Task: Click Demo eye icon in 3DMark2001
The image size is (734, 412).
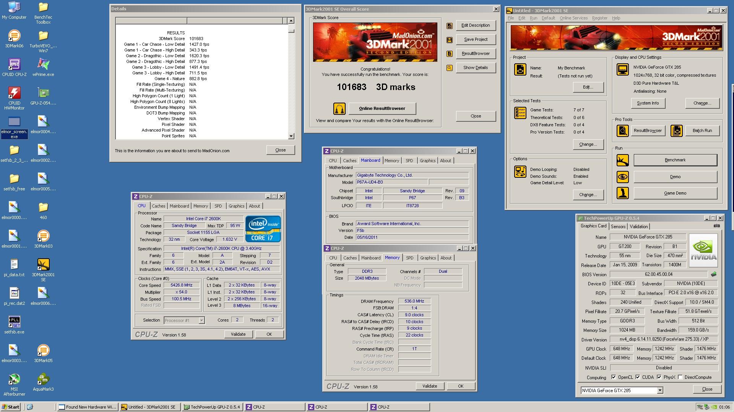Action: [622, 177]
